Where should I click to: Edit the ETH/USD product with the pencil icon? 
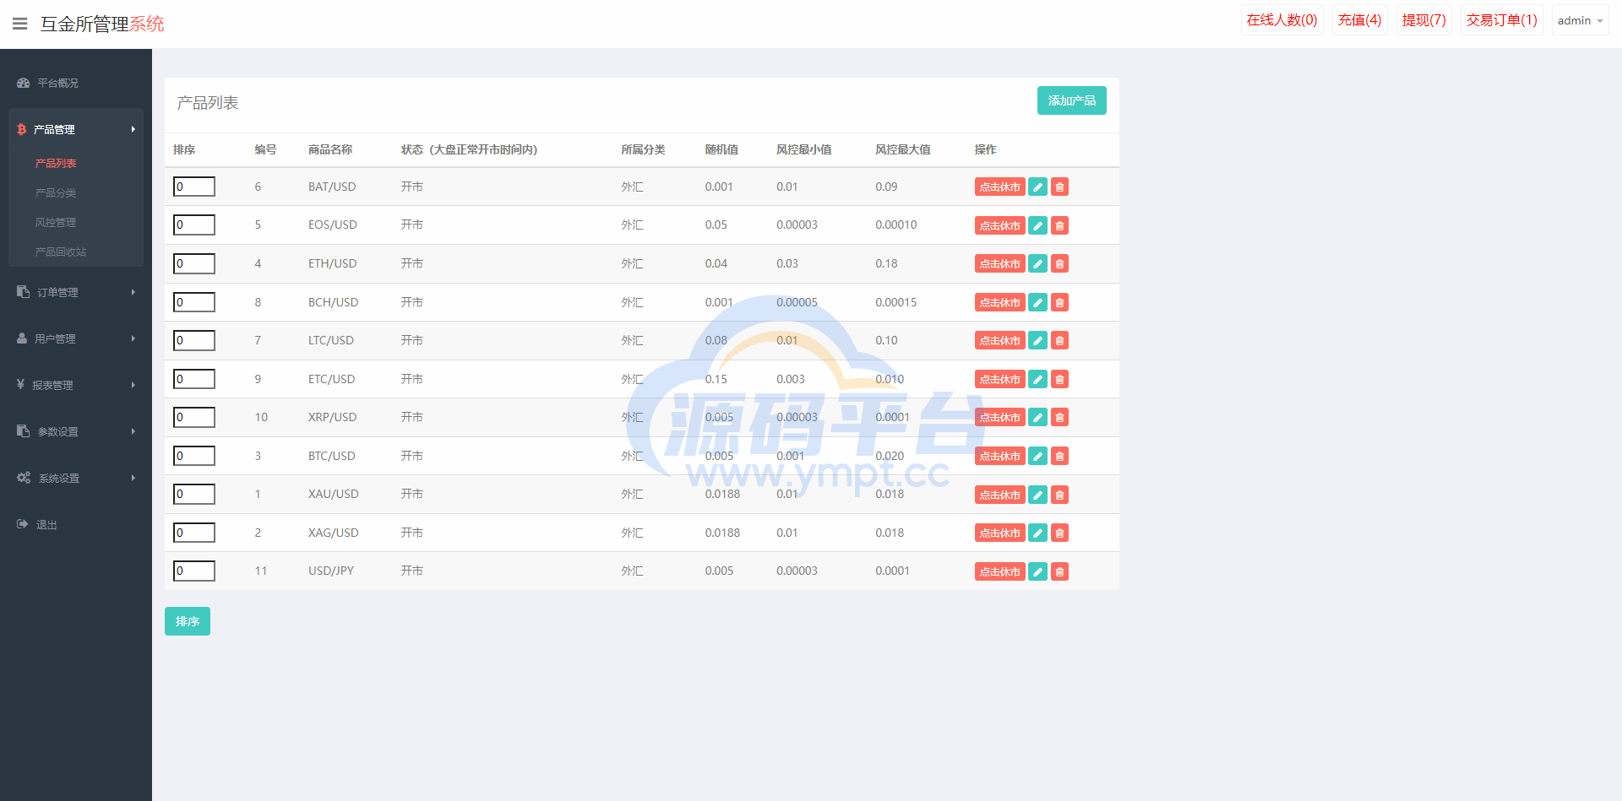tap(1038, 263)
